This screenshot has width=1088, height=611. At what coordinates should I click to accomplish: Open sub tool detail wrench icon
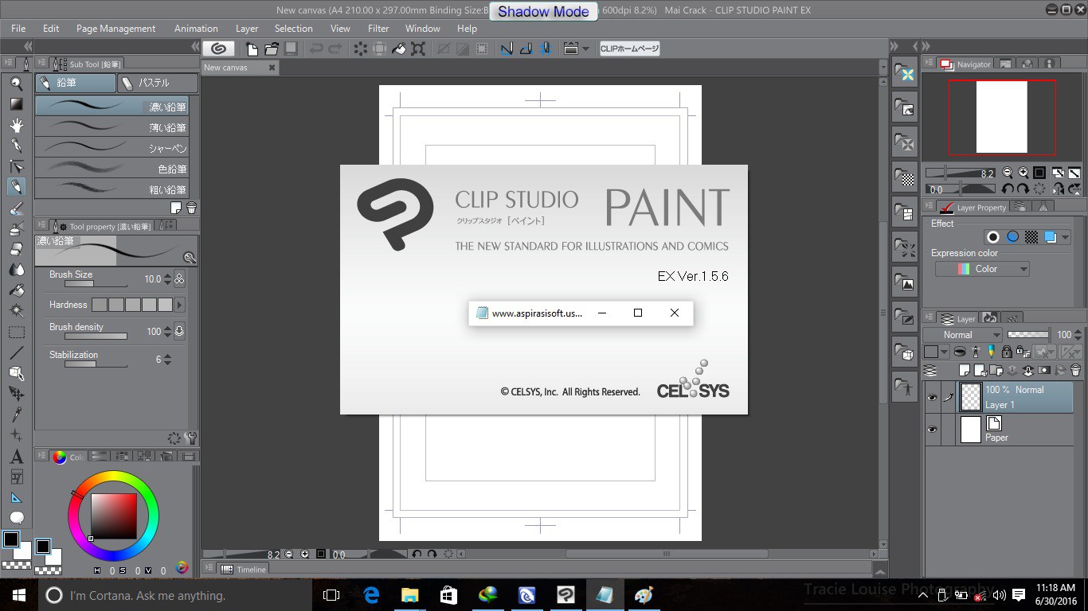pos(190,438)
